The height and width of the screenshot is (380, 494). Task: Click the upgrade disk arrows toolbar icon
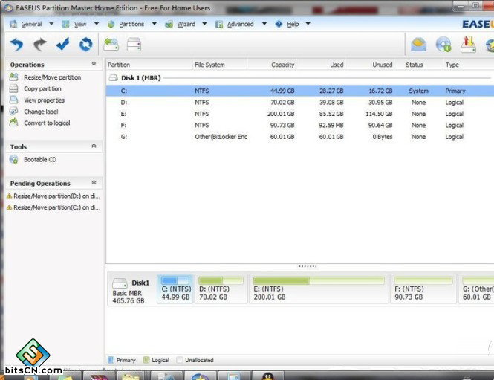click(x=468, y=45)
